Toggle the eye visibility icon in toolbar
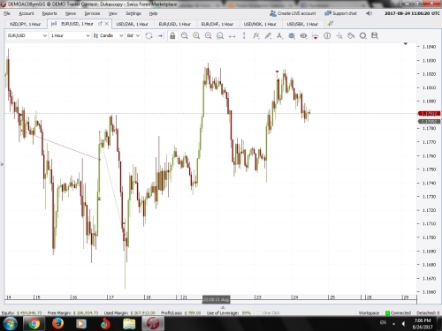 pyautogui.click(x=303, y=36)
